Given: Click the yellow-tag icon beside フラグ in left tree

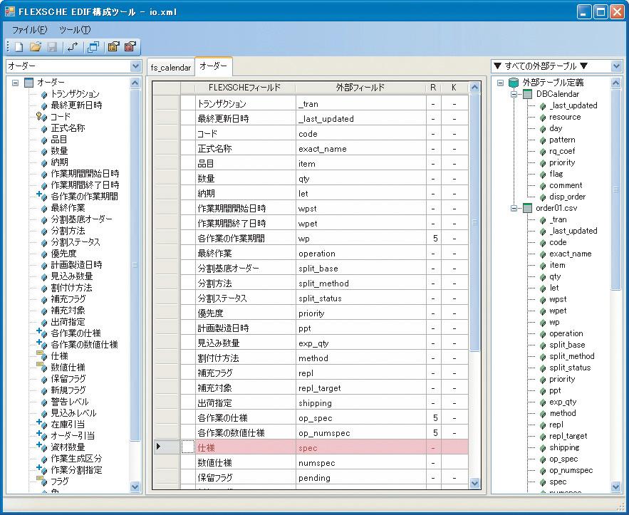Looking at the screenshot, I should coord(42,481).
